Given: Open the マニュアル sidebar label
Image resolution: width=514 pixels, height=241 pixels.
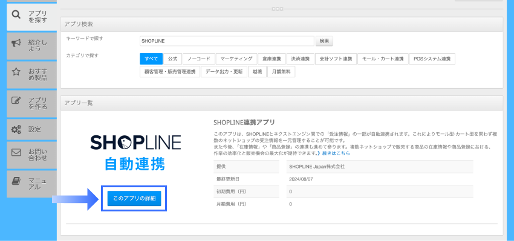Looking at the screenshot, I should pyautogui.click(x=38, y=184).
